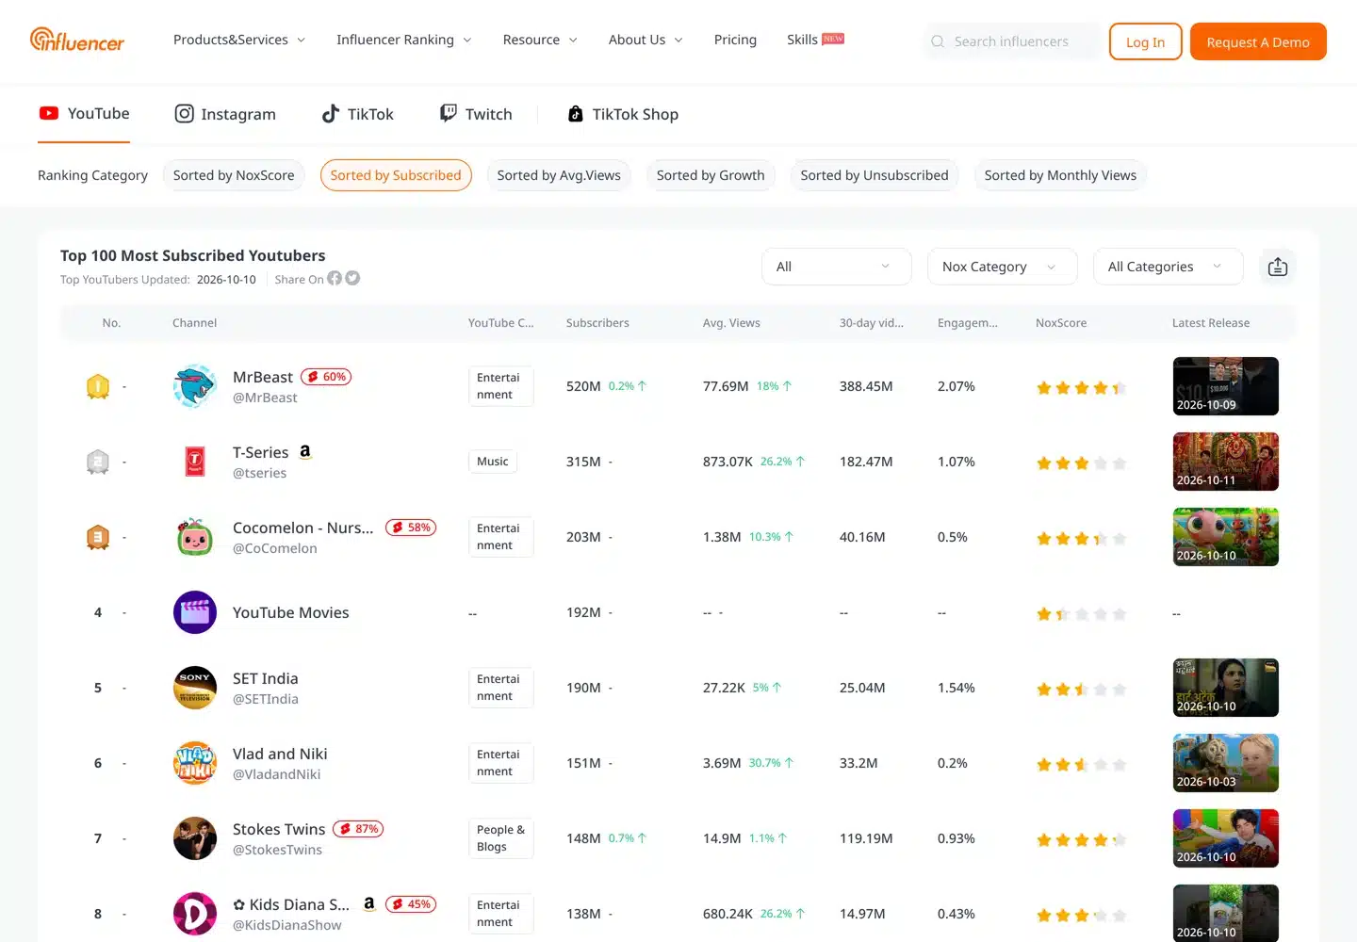Open Cocomelon channel avatar
The height and width of the screenshot is (942, 1357).
pyautogui.click(x=195, y=537)
